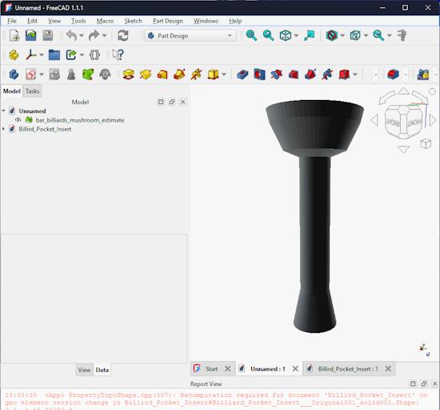This screenshot has height=410, width=440.
Task: Set the isometric view
Action: [286, 36]
